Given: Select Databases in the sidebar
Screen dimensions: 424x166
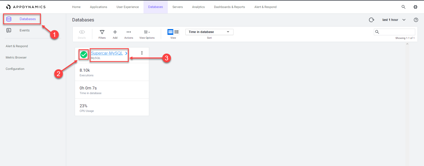Looking at the screenshot, I should click(x=28, y=19).
